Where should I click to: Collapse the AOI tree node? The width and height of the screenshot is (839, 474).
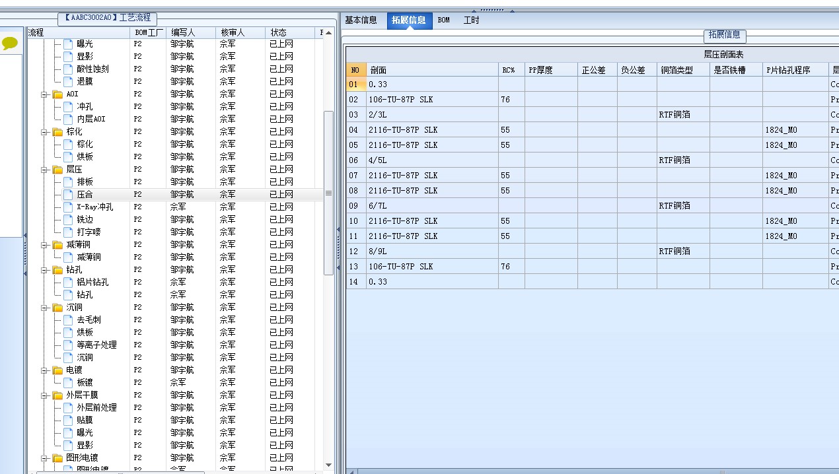[44, 94]
